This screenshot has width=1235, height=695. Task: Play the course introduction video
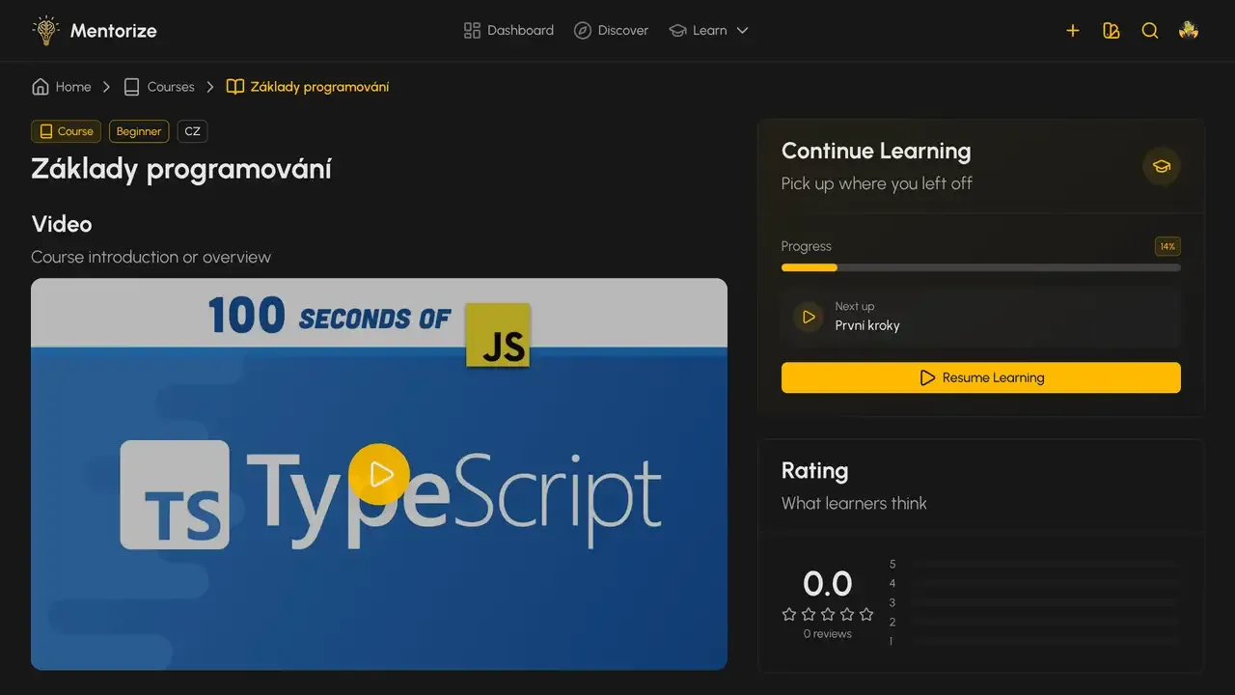(x=379, y=473)
